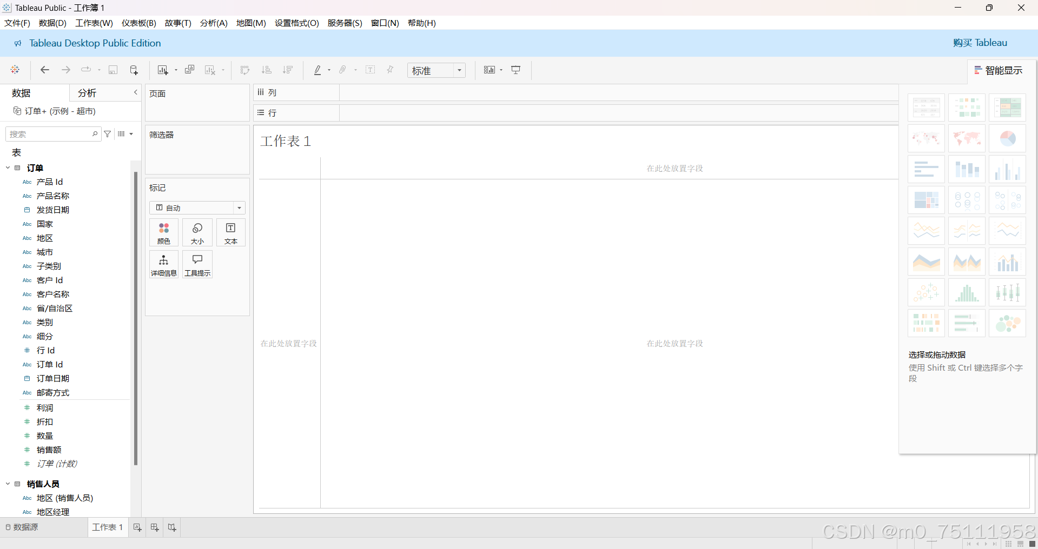Collapse the data pane using the chevron
This screenshot has height=549, width=1038.
[x=136, y=92]
